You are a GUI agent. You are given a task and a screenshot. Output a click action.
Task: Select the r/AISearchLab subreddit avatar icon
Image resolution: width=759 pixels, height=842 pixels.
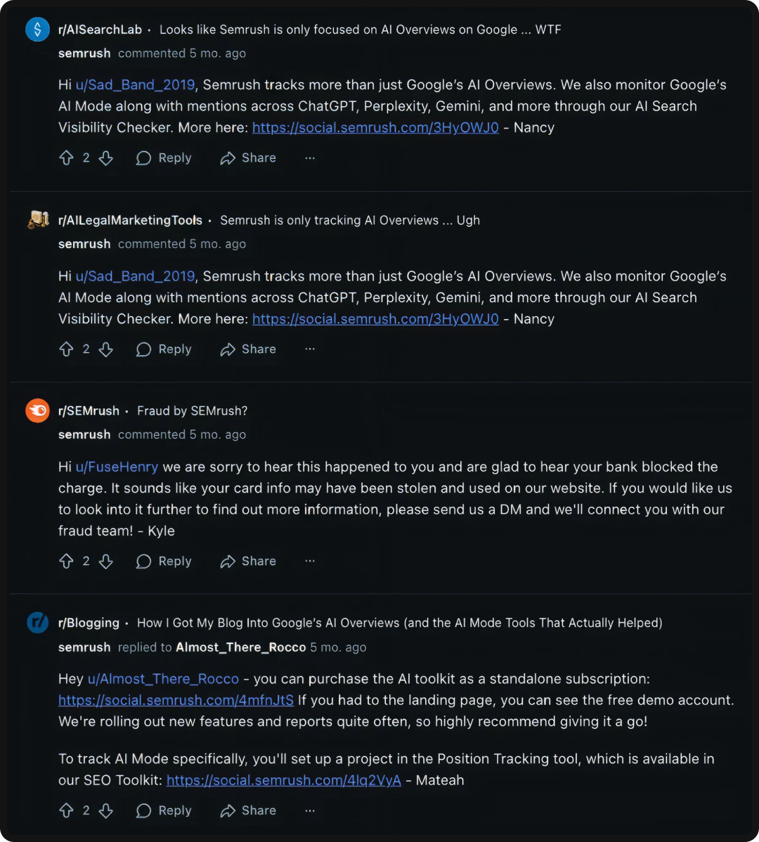click(37, 30)
